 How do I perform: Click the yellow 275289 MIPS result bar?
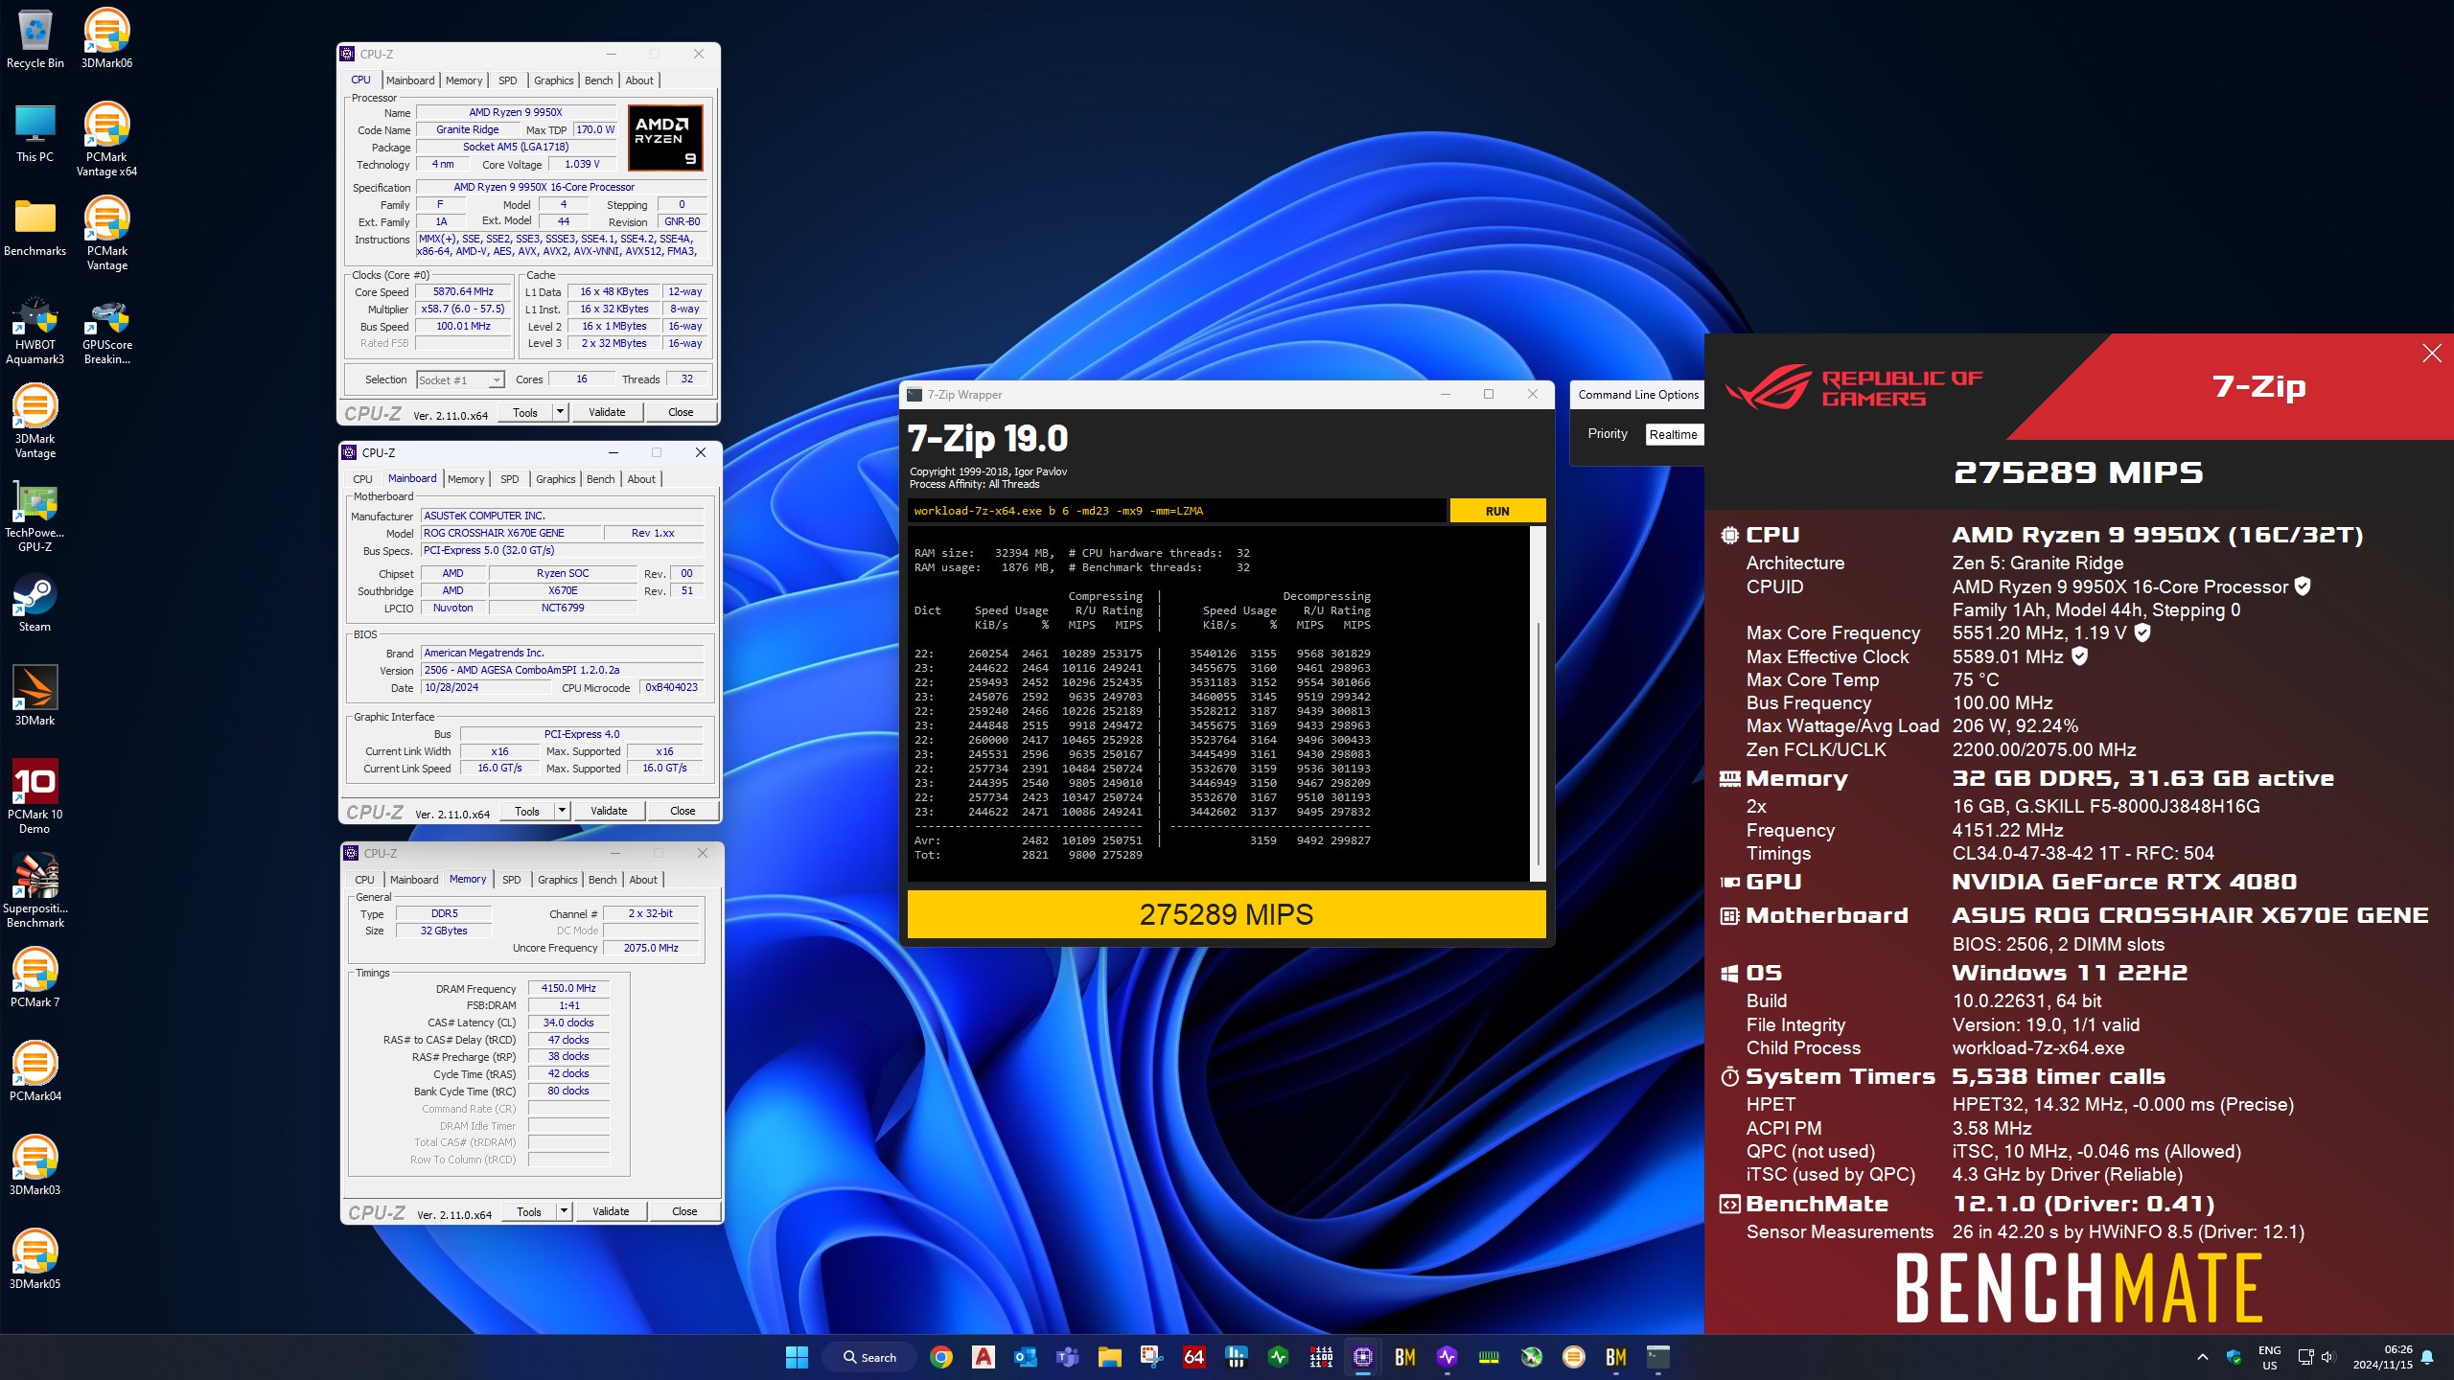pyautogui.click(x=1226, y=914)
